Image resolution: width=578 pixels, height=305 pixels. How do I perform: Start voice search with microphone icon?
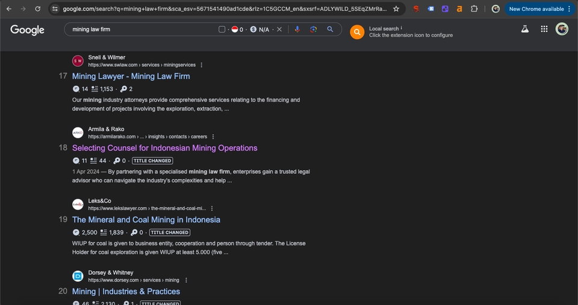coord(297,29)
